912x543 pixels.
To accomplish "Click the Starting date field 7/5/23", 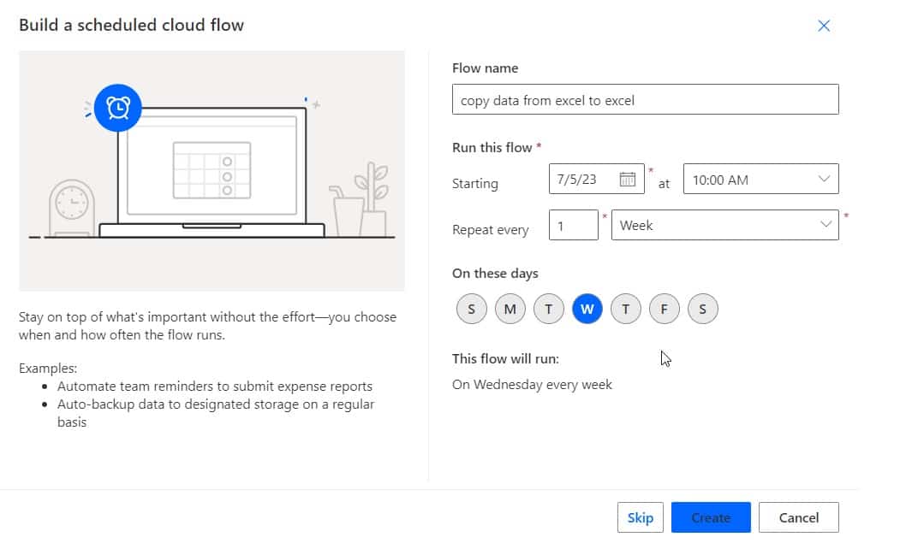I will point(596,180).
